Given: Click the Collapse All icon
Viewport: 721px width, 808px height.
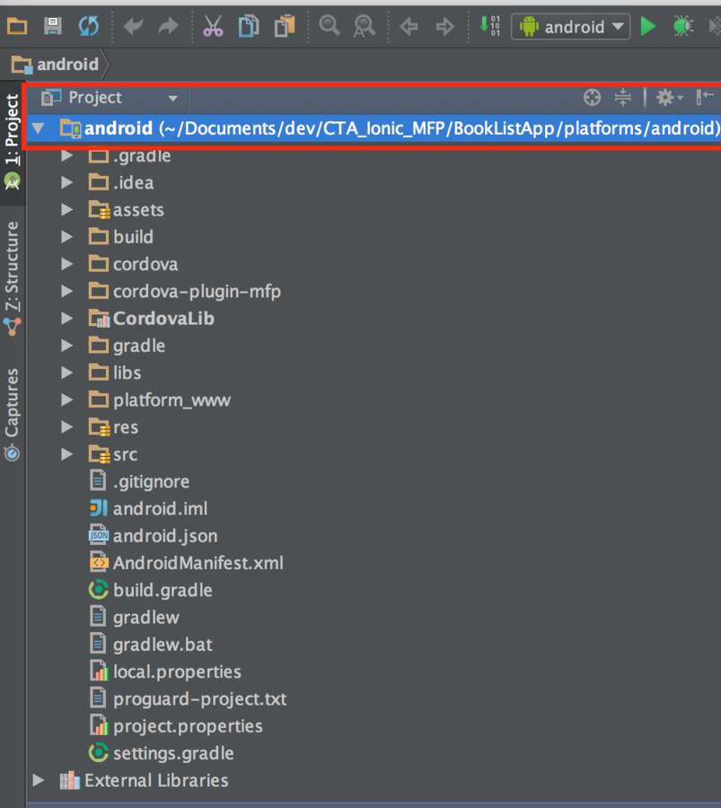Looking at the screenshot, I should pyautogui.click(x=623, y=97).
